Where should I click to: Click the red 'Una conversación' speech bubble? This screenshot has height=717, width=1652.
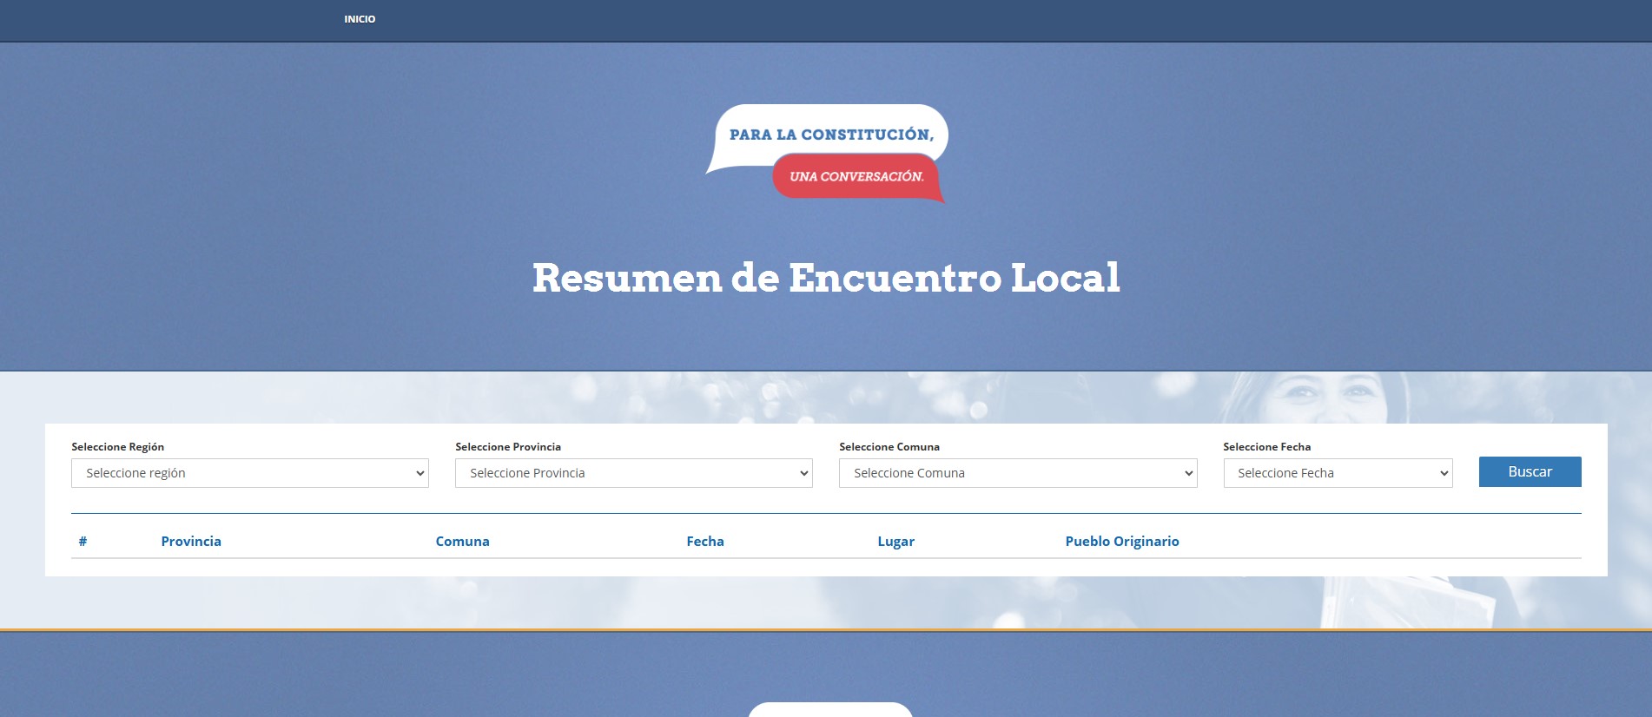point(856,177)
